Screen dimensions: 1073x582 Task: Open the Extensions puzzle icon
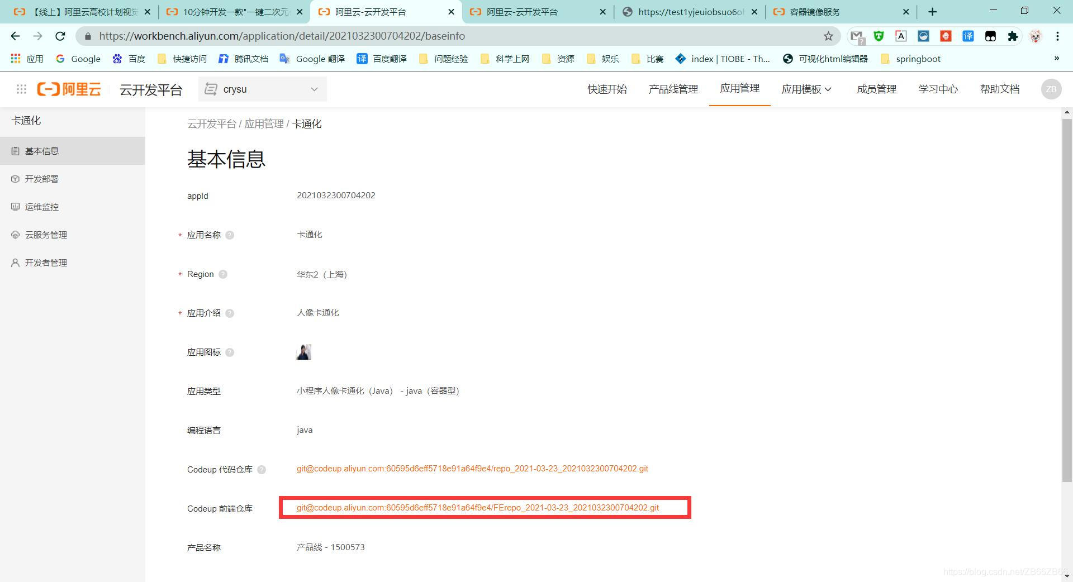tap(1013, 36)
